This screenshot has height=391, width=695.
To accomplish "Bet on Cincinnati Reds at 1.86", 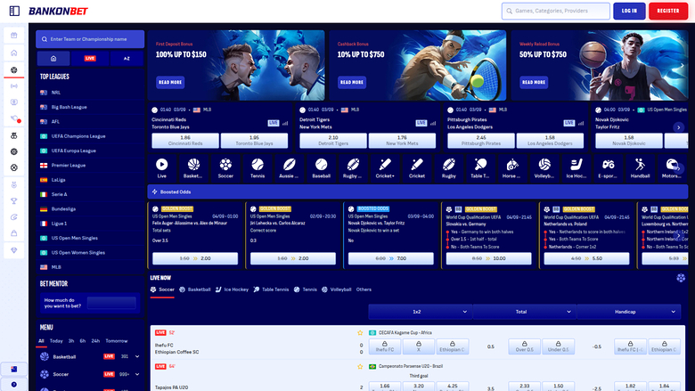I will click(x=185, y=141).
